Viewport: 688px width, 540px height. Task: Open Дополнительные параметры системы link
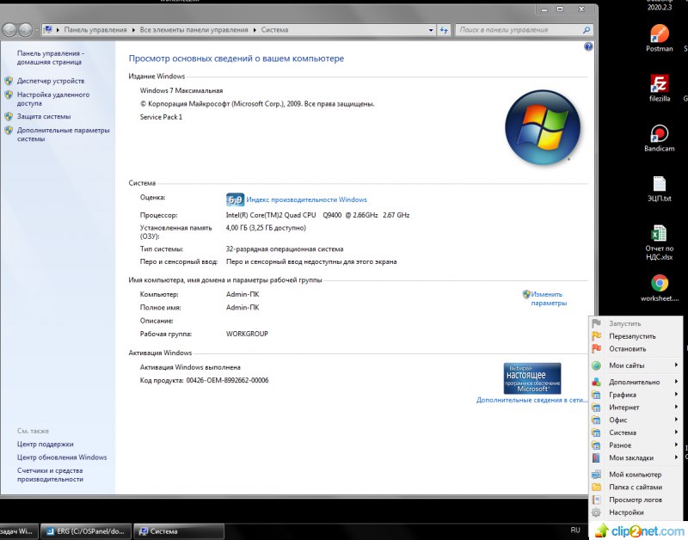coord(63,134)
